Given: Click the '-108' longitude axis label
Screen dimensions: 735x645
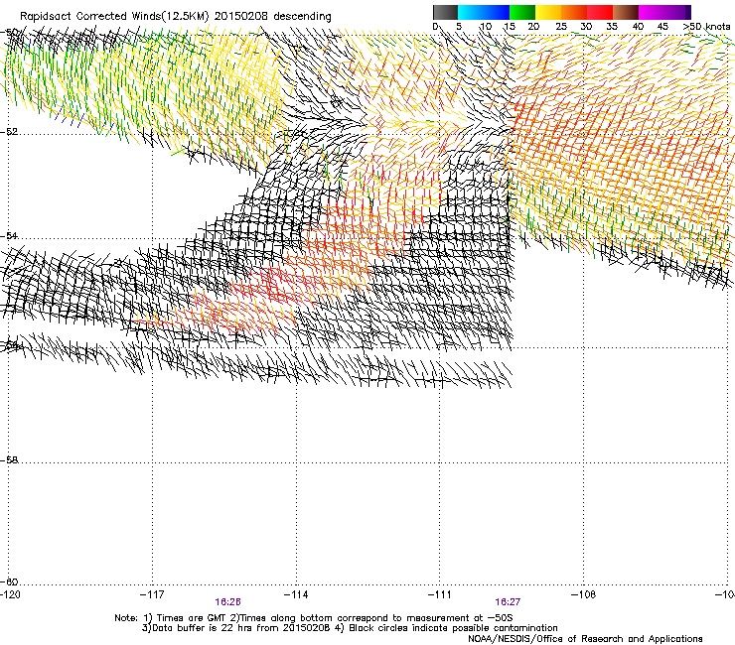Looking at the screenshot, I should pos(584,594).
